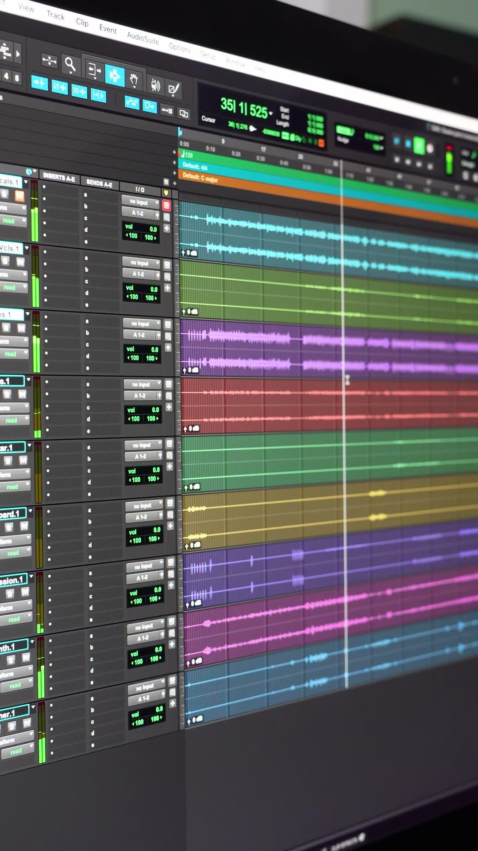Click the plus icon on ar.1 track
The width and height of the screenshot is (478, 851).
pos(170,466)
